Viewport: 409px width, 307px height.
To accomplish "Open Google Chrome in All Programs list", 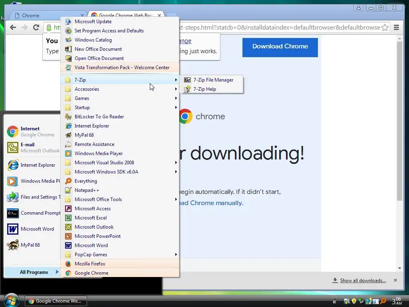I will pos(120,273).
